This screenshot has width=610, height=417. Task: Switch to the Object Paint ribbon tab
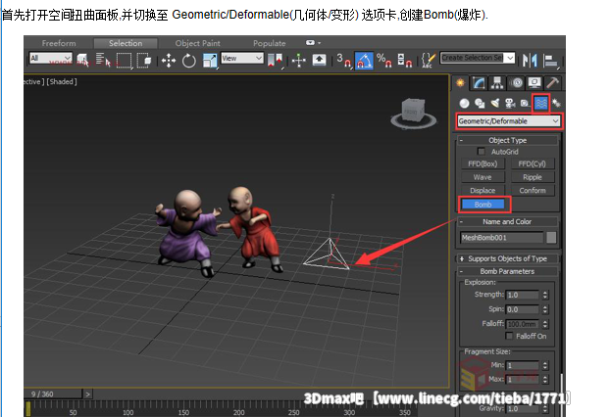(x=197, y=43)
